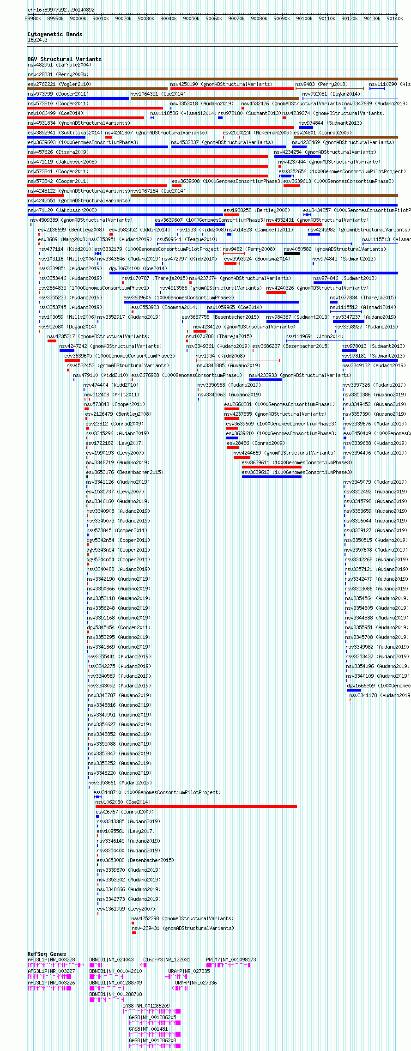411x1051 pixels.
Task: Select nsv1934 (Kidd2008) label
Action: click(220, 356)
